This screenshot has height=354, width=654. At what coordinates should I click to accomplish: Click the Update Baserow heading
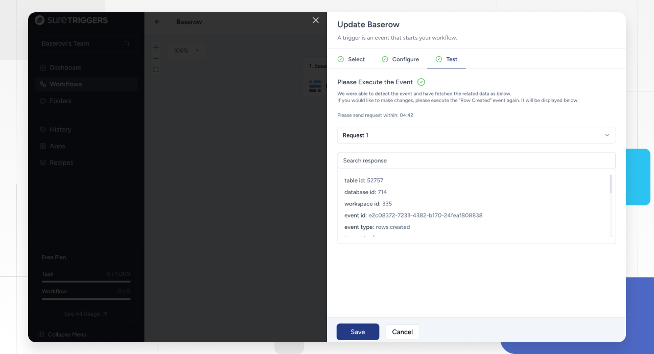click(368, 25)
